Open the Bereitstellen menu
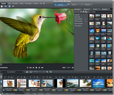The height and width of the screenshot is (95, 114). (x=28, y=3)
